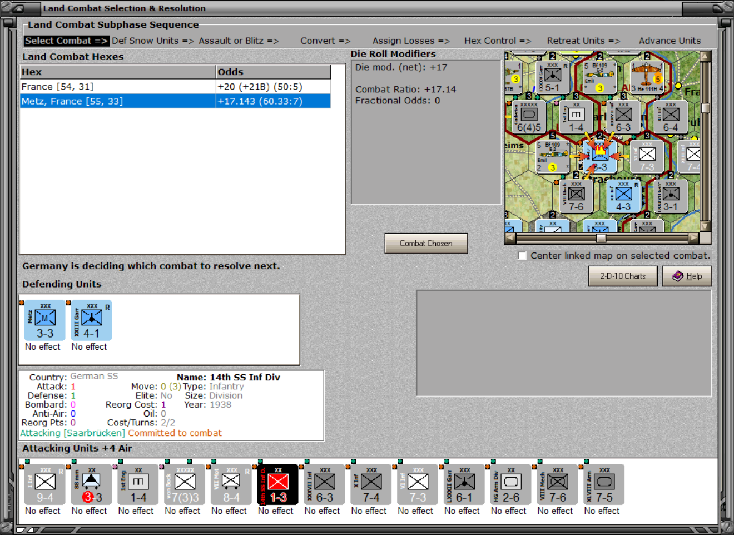Choose the VII Mot 8-4 attacking counter
This screenshot has height=535, width=734.
231,485
